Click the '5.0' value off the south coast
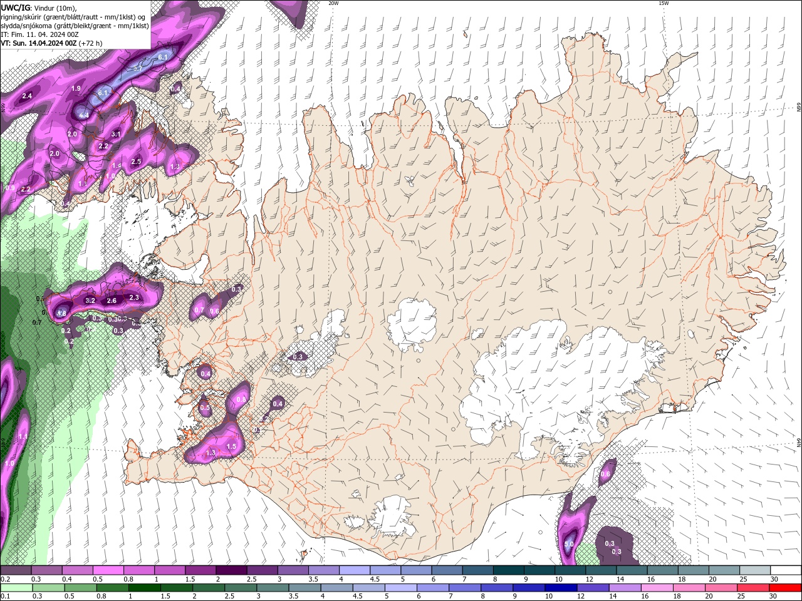This screenshot has height=601, width=802. [569, 545]
